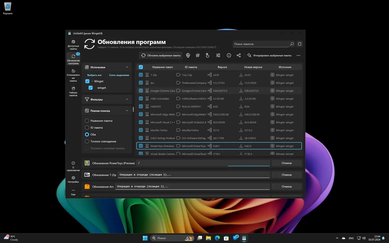This screenshot has height=243, width=389.
Task: Toggle the Winget source checkbox
Action: tap(87, 81)
